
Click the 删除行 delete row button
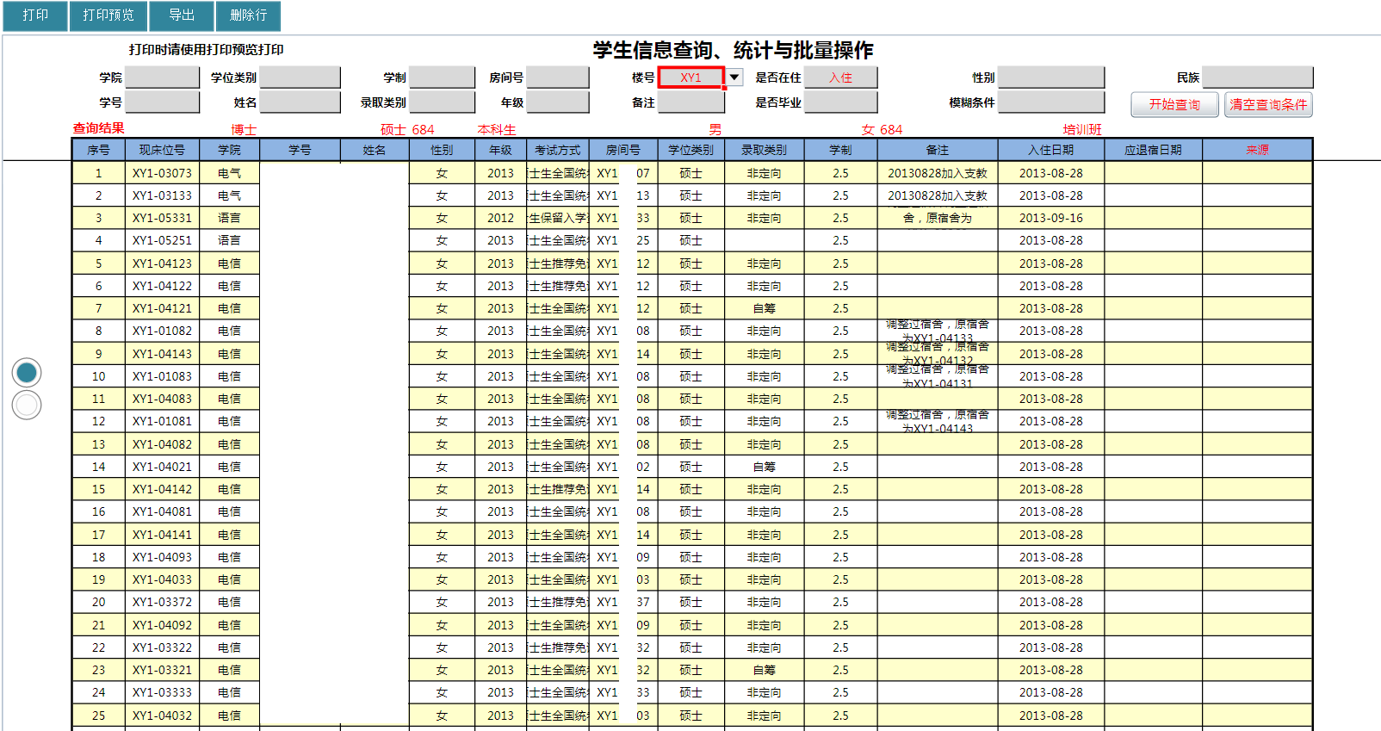pyautogui.click(x=248, y=15)
